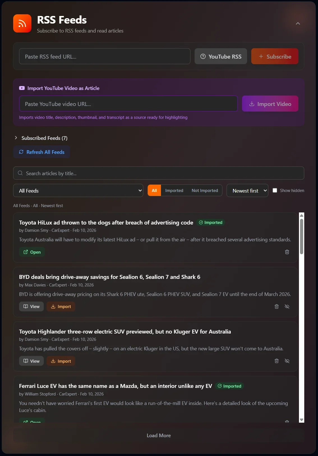Hide the BYD deals article with eye toggle

tap(287, 306)
